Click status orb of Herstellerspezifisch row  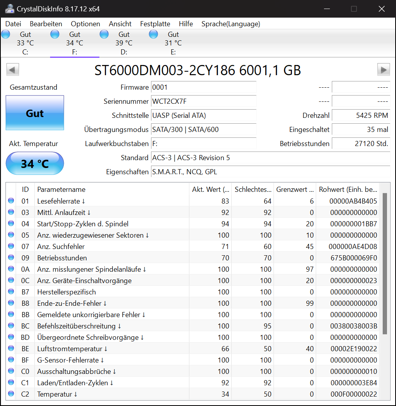point(11,292)
